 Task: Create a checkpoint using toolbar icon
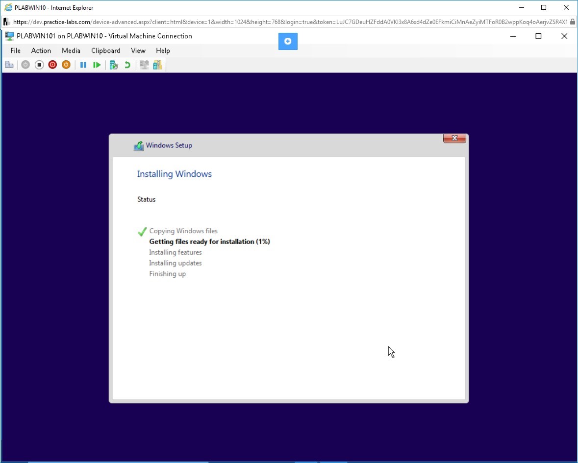tap(114, 65)
